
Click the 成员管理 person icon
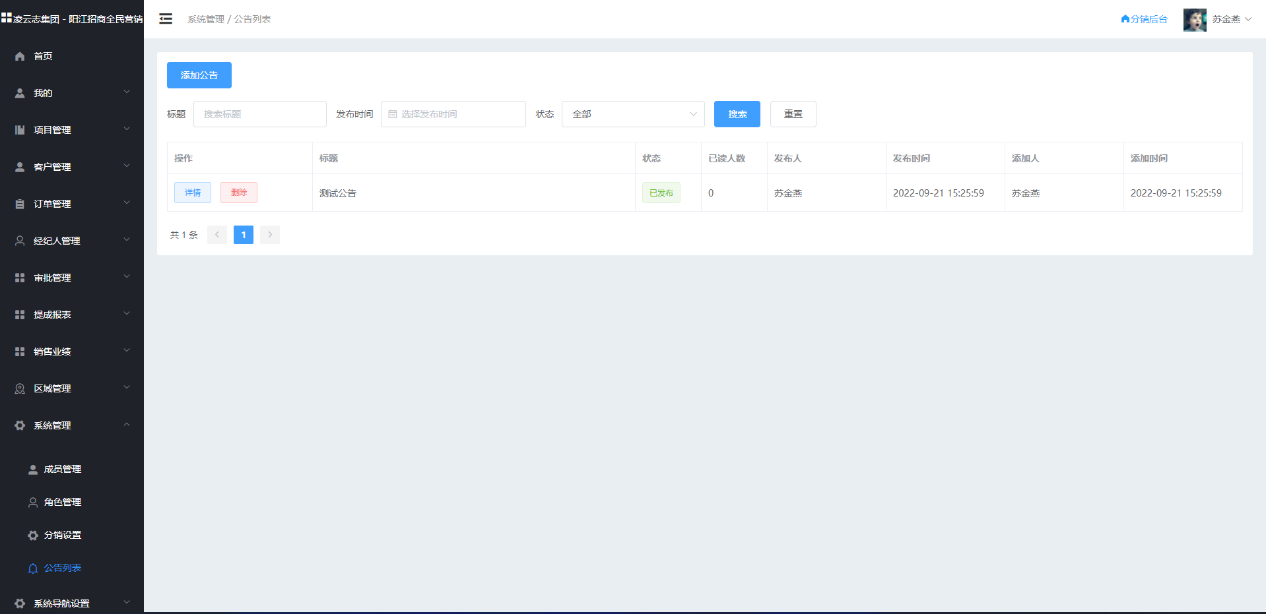33,469
